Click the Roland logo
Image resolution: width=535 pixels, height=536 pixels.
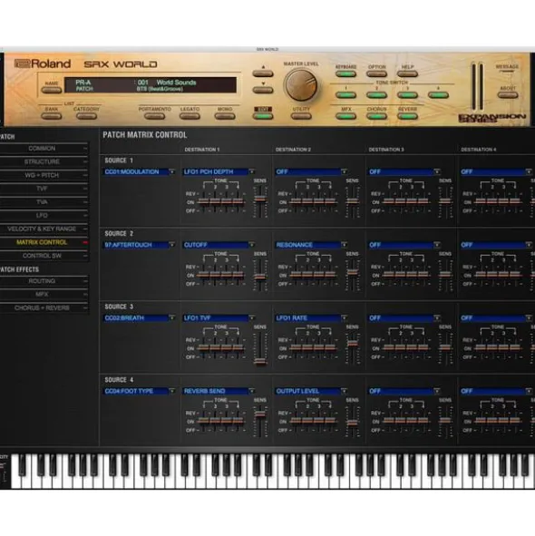click(x=43, y=63)
